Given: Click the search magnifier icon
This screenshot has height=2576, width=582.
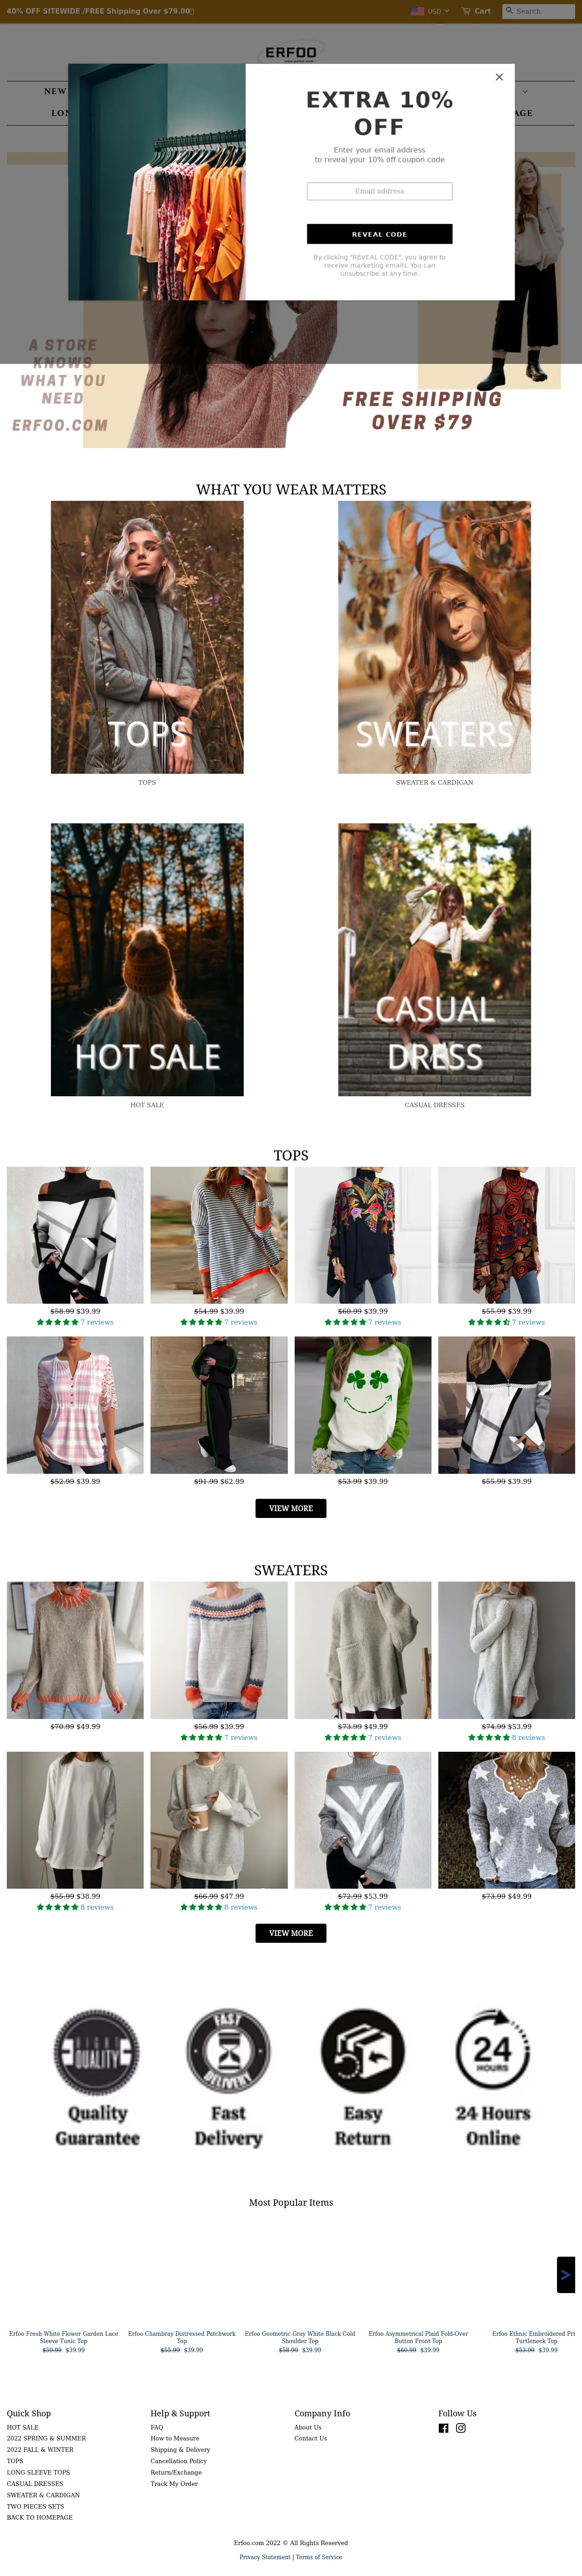Looking at the screenshot, I should [x=509, y=11].
